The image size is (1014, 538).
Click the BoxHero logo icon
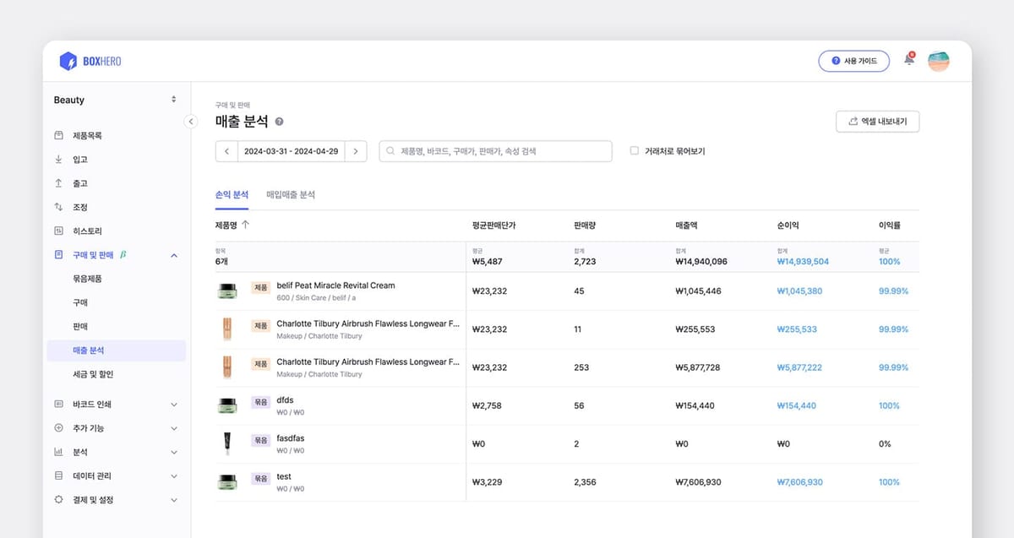(x=68, y=61)
